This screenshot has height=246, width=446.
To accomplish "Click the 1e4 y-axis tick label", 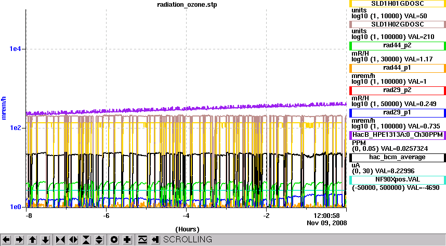I will tap(15, 49).
